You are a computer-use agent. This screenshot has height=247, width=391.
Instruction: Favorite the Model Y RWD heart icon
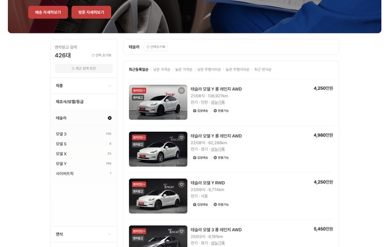[x=181, y=185]
